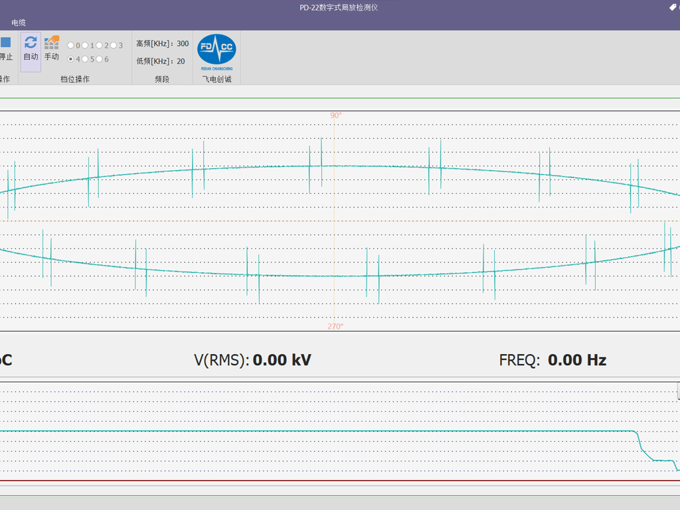Select range level 3 radio button

coord(114,46)
